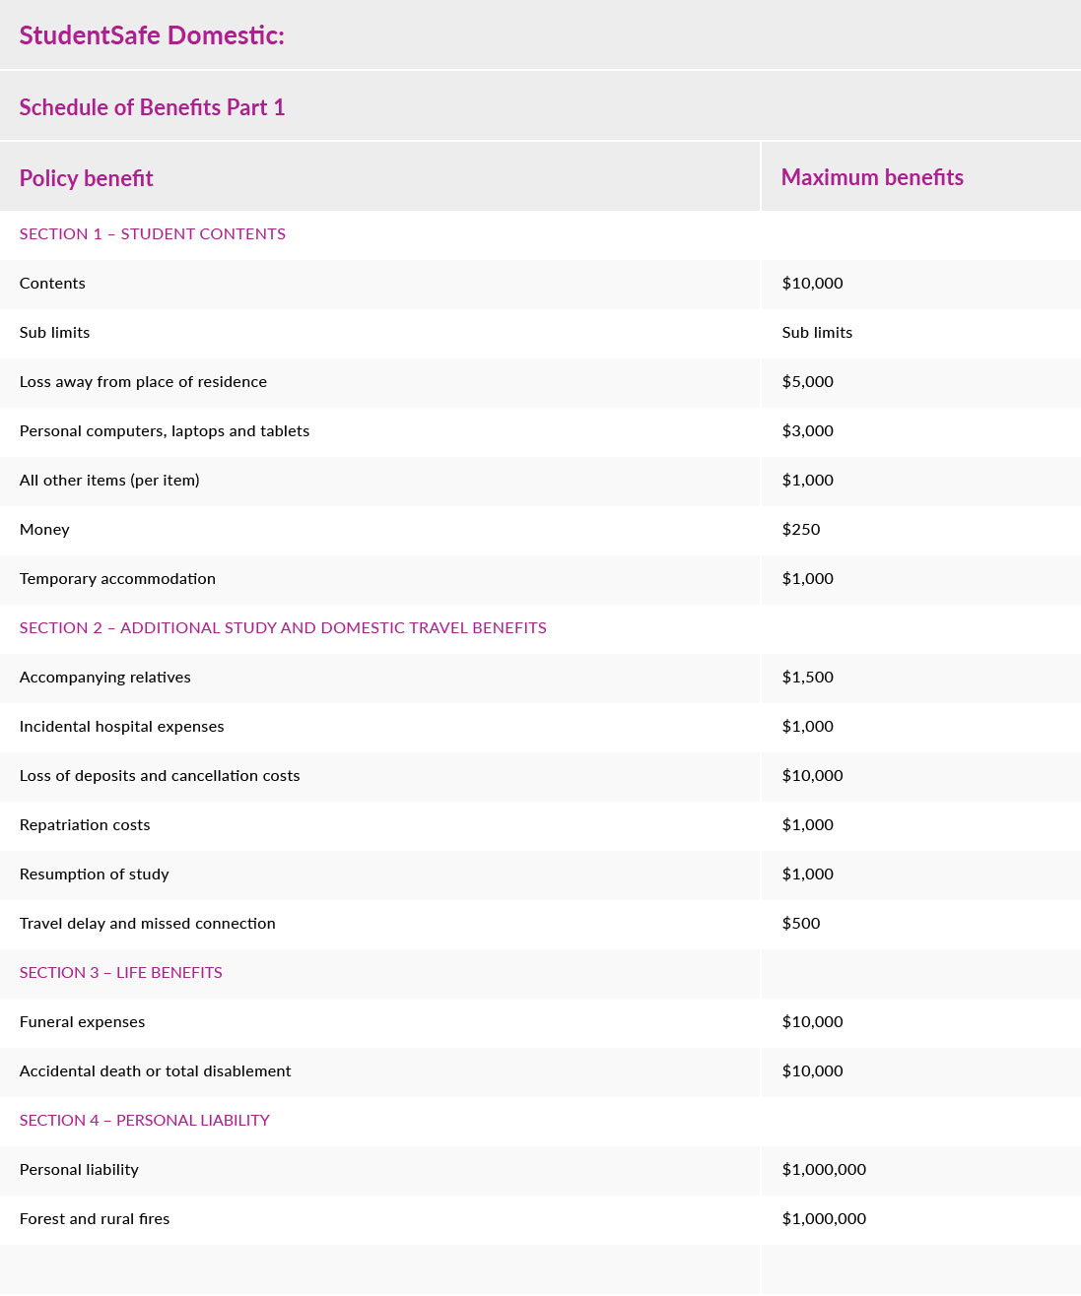The height and width of the screenshot is (1296, 1081).
Task: Select Section 3 Life Benefits heading
Action: tap(121, 973)
